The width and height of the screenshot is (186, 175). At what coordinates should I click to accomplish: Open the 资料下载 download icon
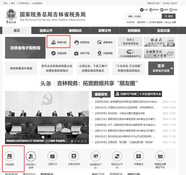76,53
